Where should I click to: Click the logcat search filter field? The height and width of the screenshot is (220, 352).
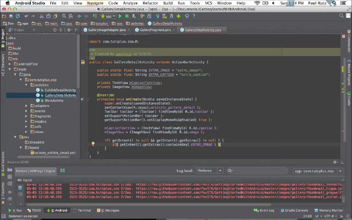tap(258, 171)
